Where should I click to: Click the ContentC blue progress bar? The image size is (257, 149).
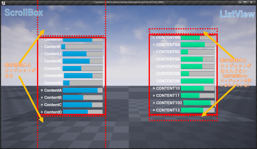pyautogui.click(x=83, y=105)
